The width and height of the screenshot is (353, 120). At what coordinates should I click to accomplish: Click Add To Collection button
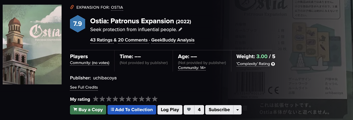click(x=132, y=110)
